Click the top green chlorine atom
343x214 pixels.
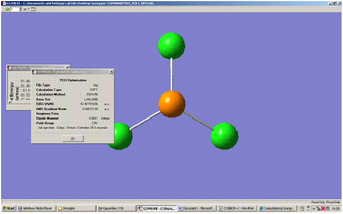(171, 45)
